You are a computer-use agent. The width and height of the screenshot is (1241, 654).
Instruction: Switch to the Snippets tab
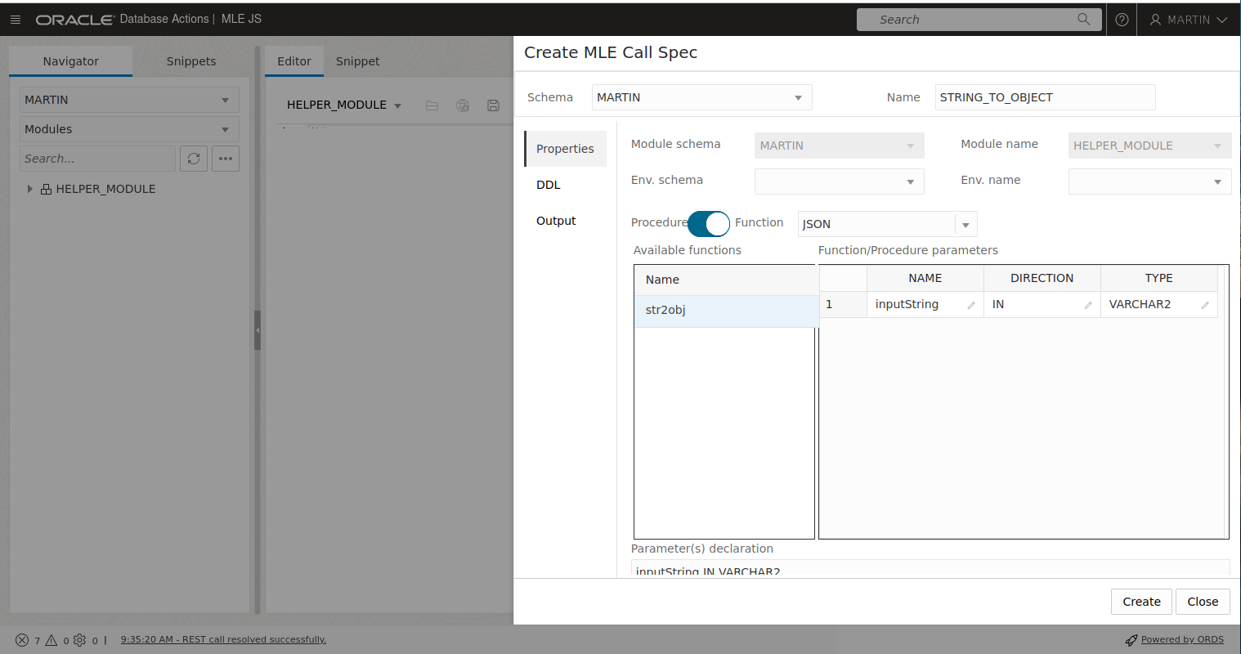190,60
